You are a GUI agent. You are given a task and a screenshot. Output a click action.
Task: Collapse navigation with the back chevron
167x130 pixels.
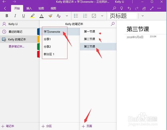[x=5, y=8]
